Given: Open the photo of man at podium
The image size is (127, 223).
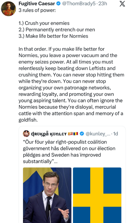Looking at the screenshot, I should [47, 195].
